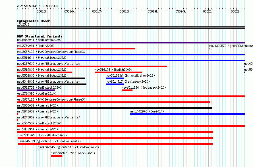Select the blue nsv6514917 variant bar

coord(115,84)
